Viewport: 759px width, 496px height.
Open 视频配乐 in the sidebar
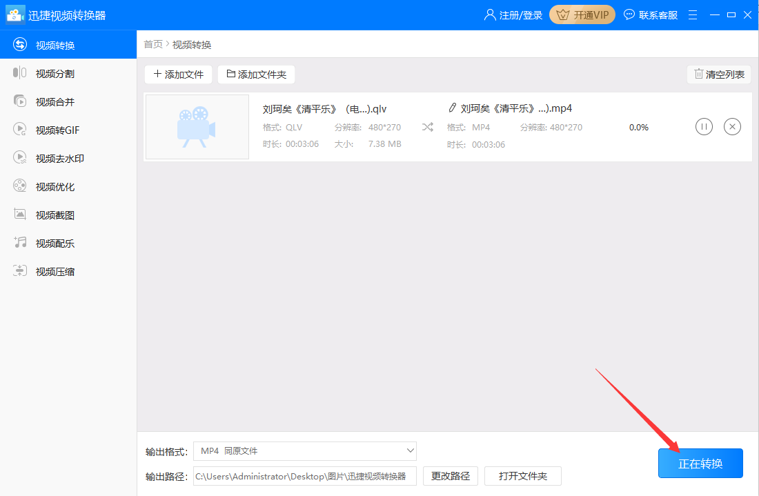pyautogui.click(x=68, y=244)
